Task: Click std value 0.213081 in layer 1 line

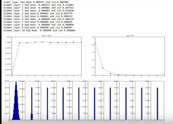Action: pyautogui.click(x=68, y=5)
